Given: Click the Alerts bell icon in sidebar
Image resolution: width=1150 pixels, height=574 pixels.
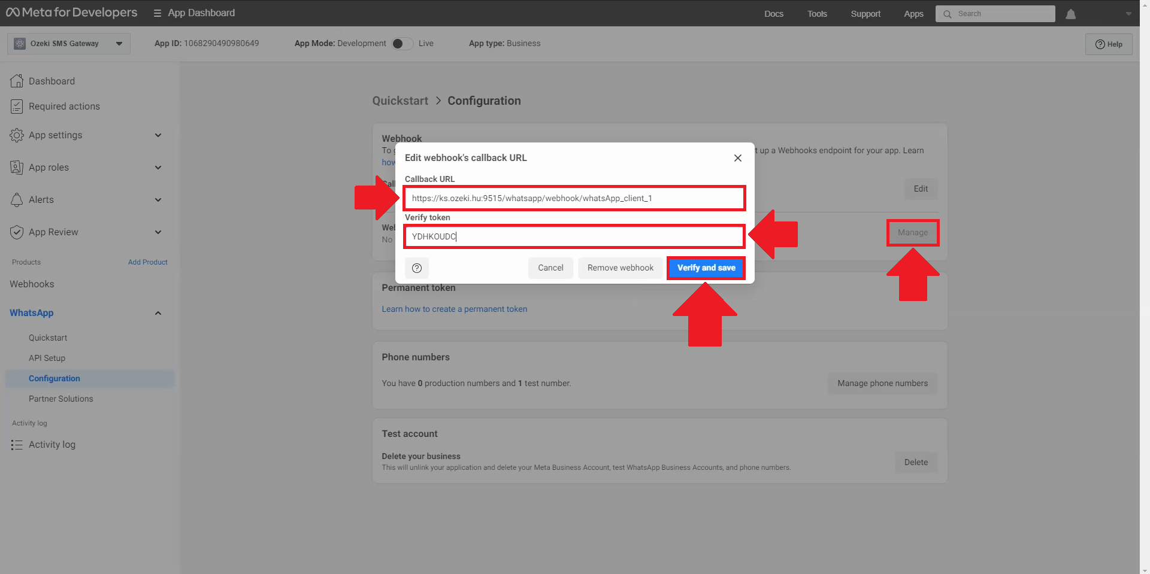Looking at the screenshot, I should pos(17,200).
